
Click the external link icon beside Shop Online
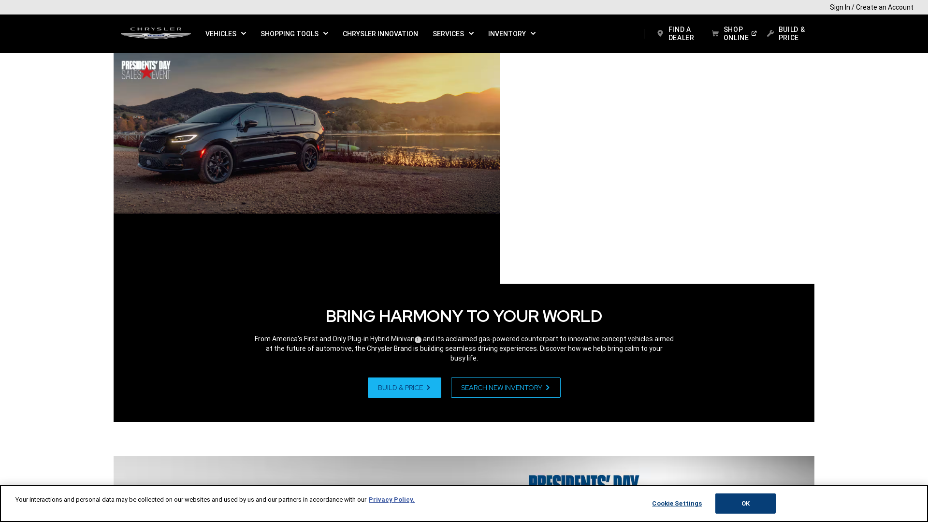pyautogui.click(x=754, y=33)
